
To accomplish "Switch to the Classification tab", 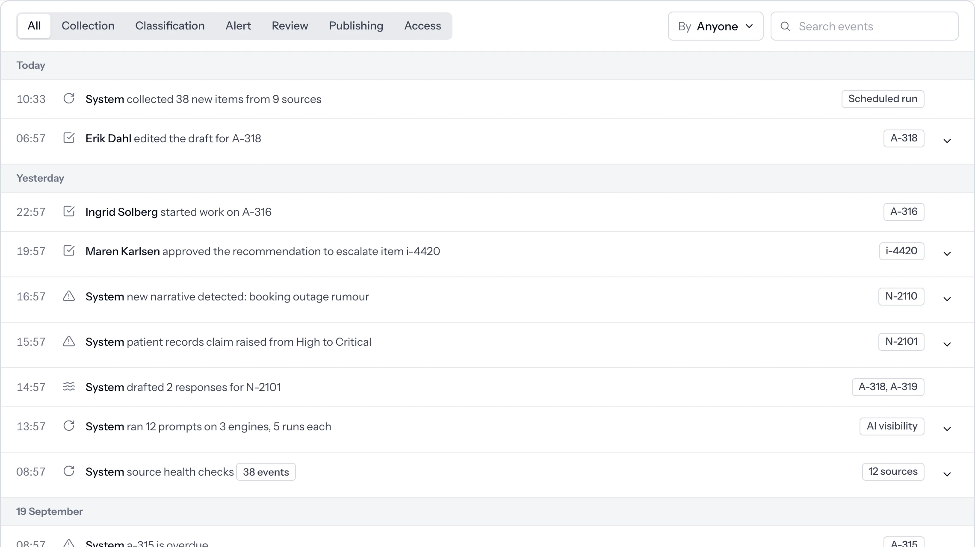I will 170,26.
